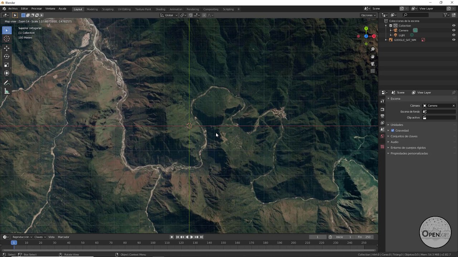Clear the Cámara field with X
Viewport: 458px width, 257px height.
[x=453, y=106]
